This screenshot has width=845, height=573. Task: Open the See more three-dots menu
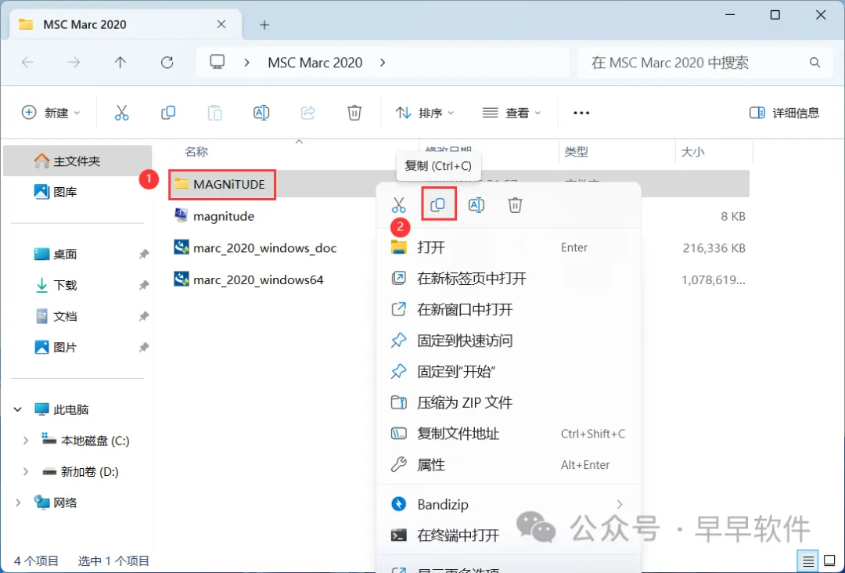tap(581, 113)
